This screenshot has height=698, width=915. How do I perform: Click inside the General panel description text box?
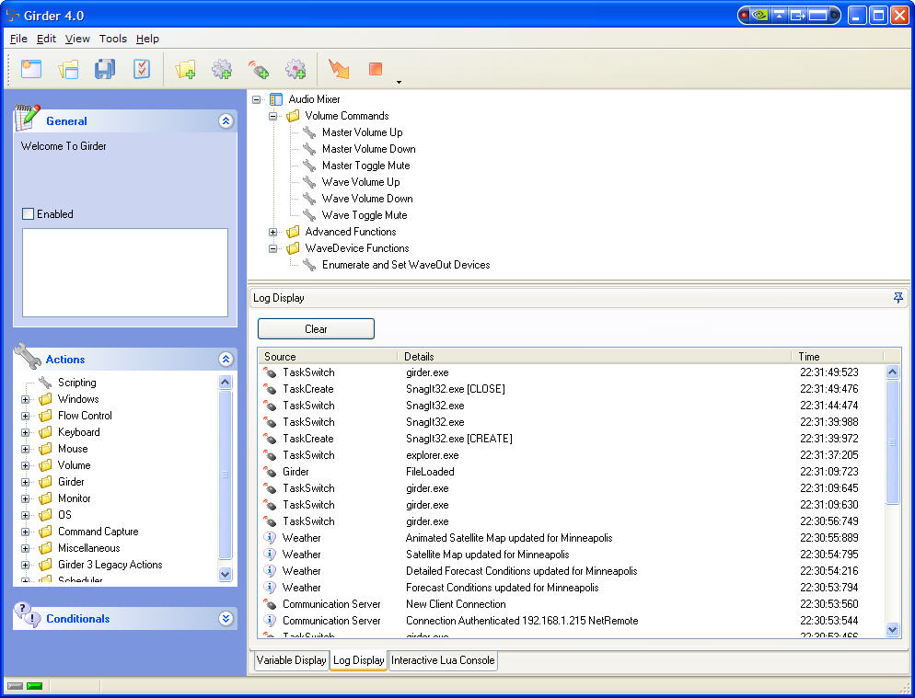(x=125, y=272)
